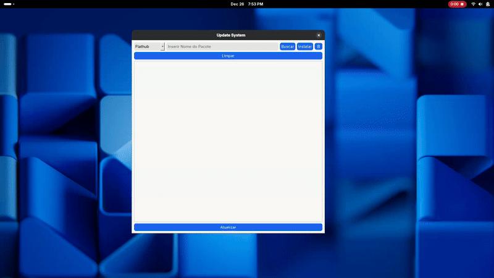Click the dropdown arrow next to Flathub
This screenshot has height=278, width=494.
click(x=162, y=46)
